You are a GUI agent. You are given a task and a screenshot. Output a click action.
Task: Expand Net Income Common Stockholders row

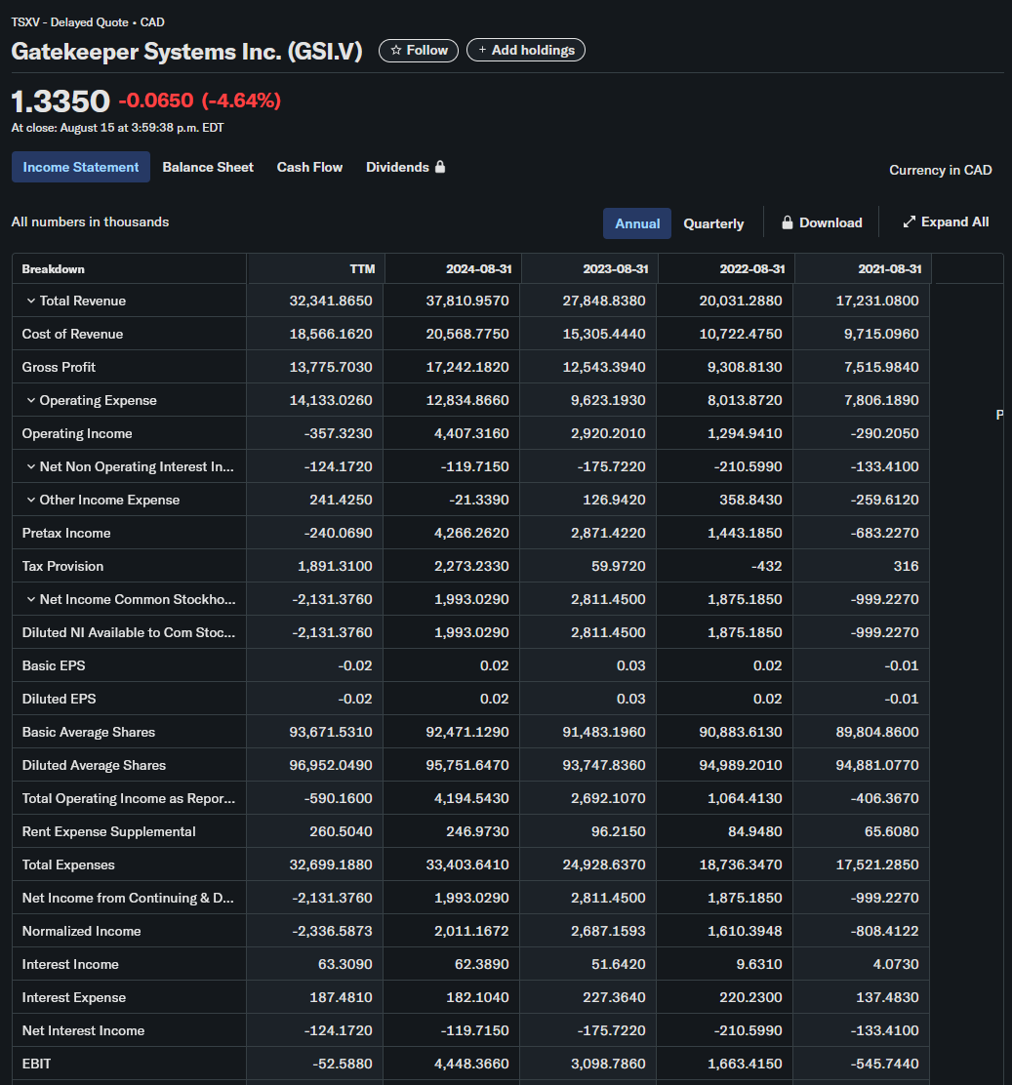tap(31, 600)
